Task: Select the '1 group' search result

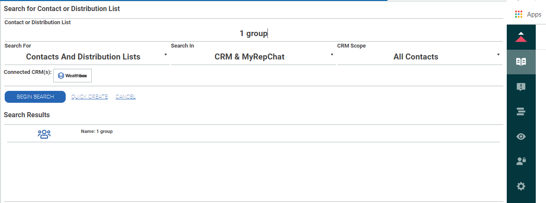Action: pos(97,132)
